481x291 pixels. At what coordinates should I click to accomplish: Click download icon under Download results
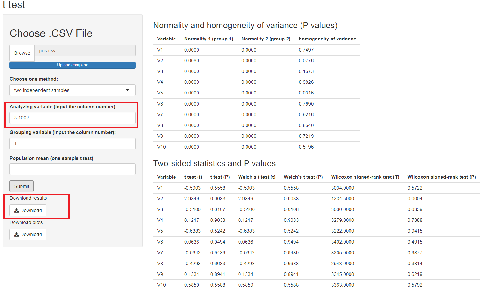coord(17,210)
